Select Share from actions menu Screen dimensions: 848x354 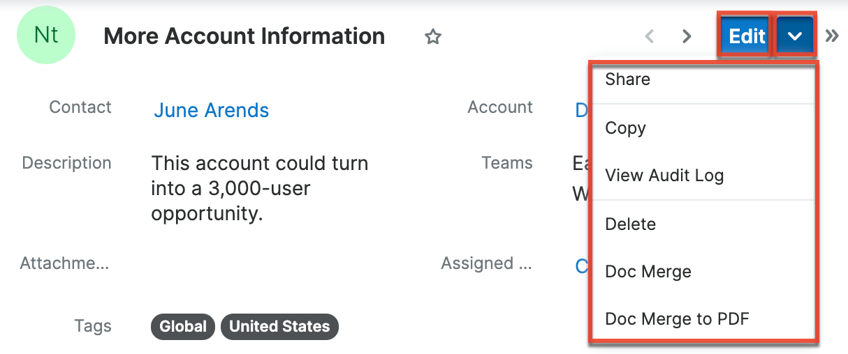pos(628,79)
